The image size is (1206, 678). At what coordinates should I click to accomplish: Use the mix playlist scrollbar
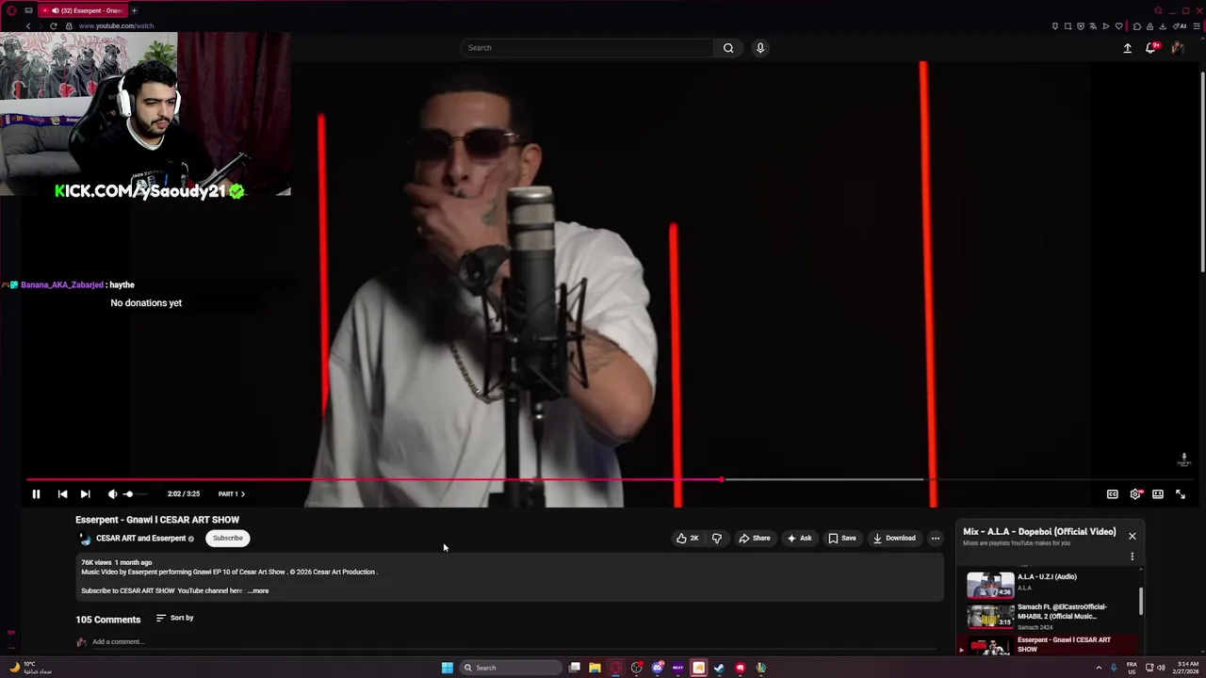click(x=1141, y=601)
